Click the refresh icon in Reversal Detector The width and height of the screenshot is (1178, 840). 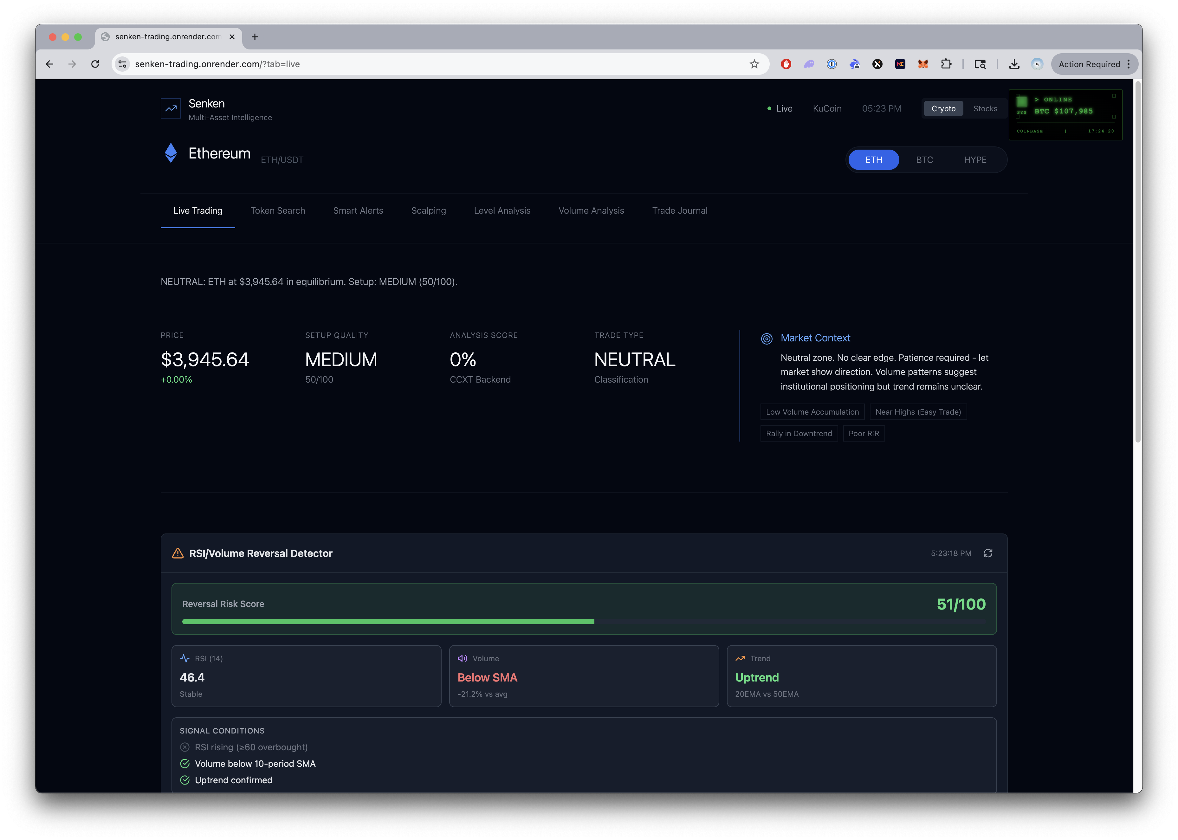[987, 553]
